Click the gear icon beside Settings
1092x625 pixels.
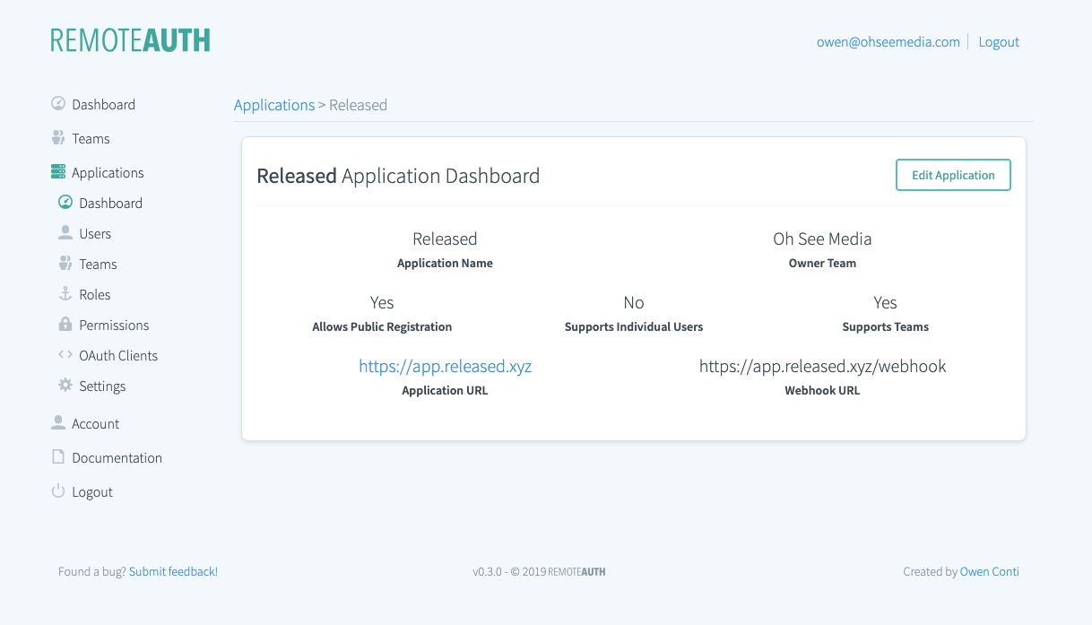tap(65, 386)
